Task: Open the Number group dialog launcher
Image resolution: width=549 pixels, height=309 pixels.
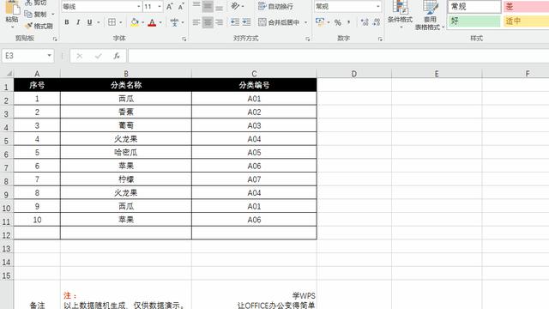Action: 380,39
